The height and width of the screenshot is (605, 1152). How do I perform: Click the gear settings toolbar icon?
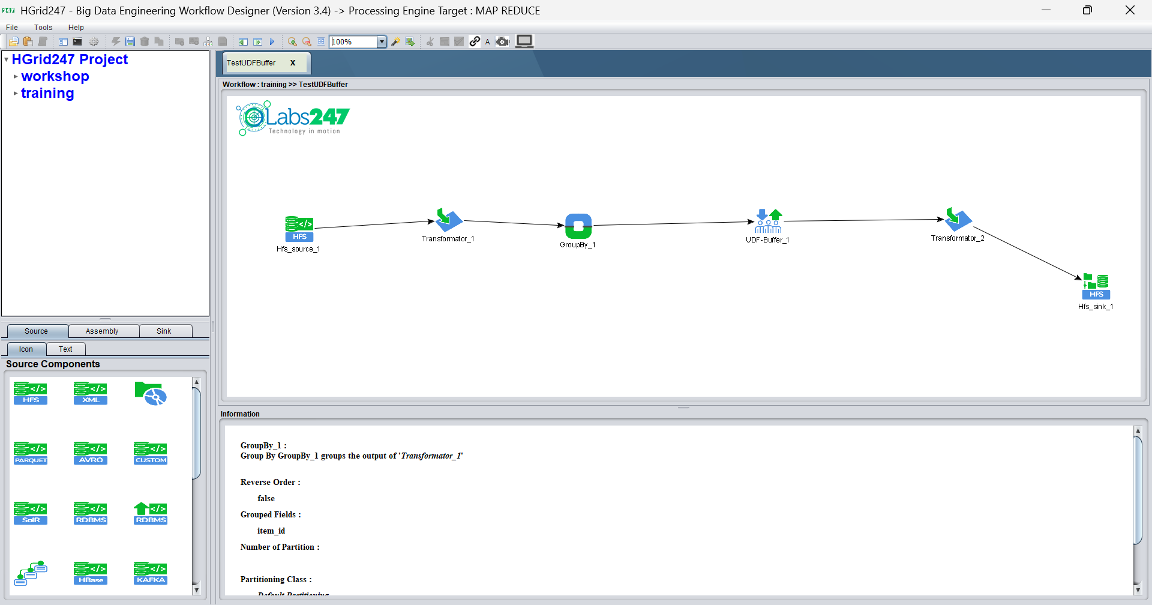(x=94, y=41)
